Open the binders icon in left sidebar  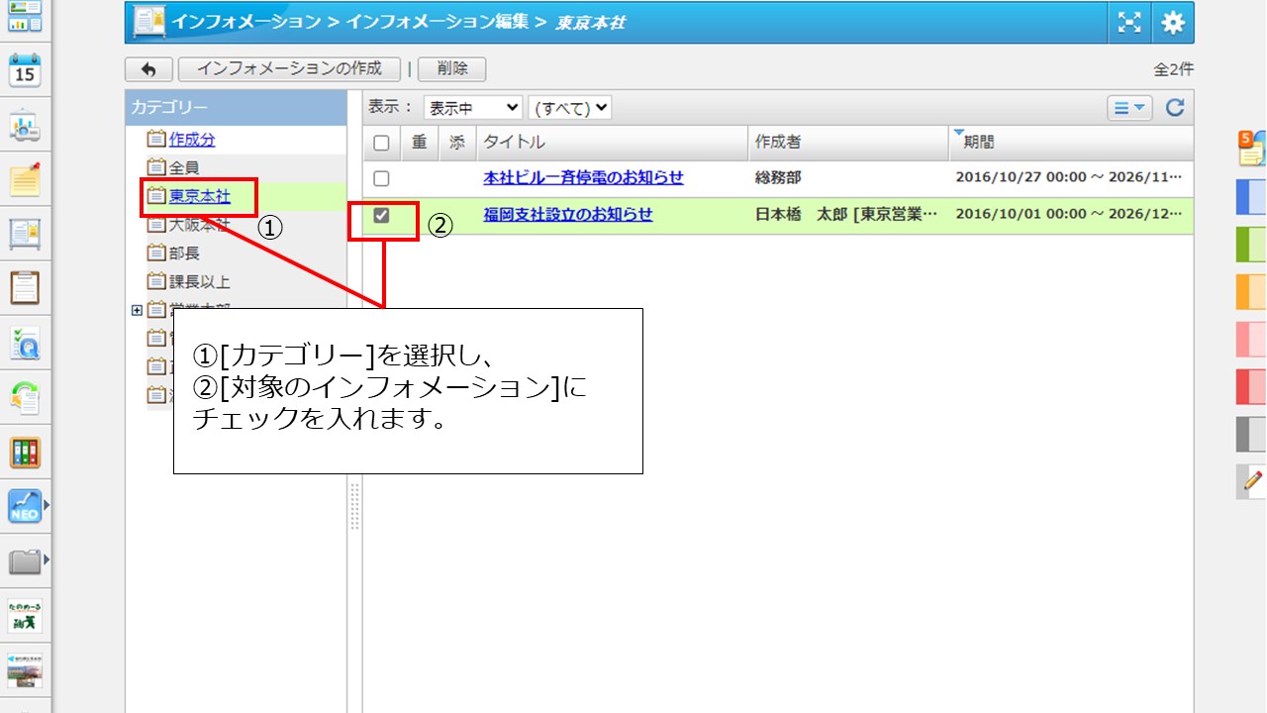(25, 453)
